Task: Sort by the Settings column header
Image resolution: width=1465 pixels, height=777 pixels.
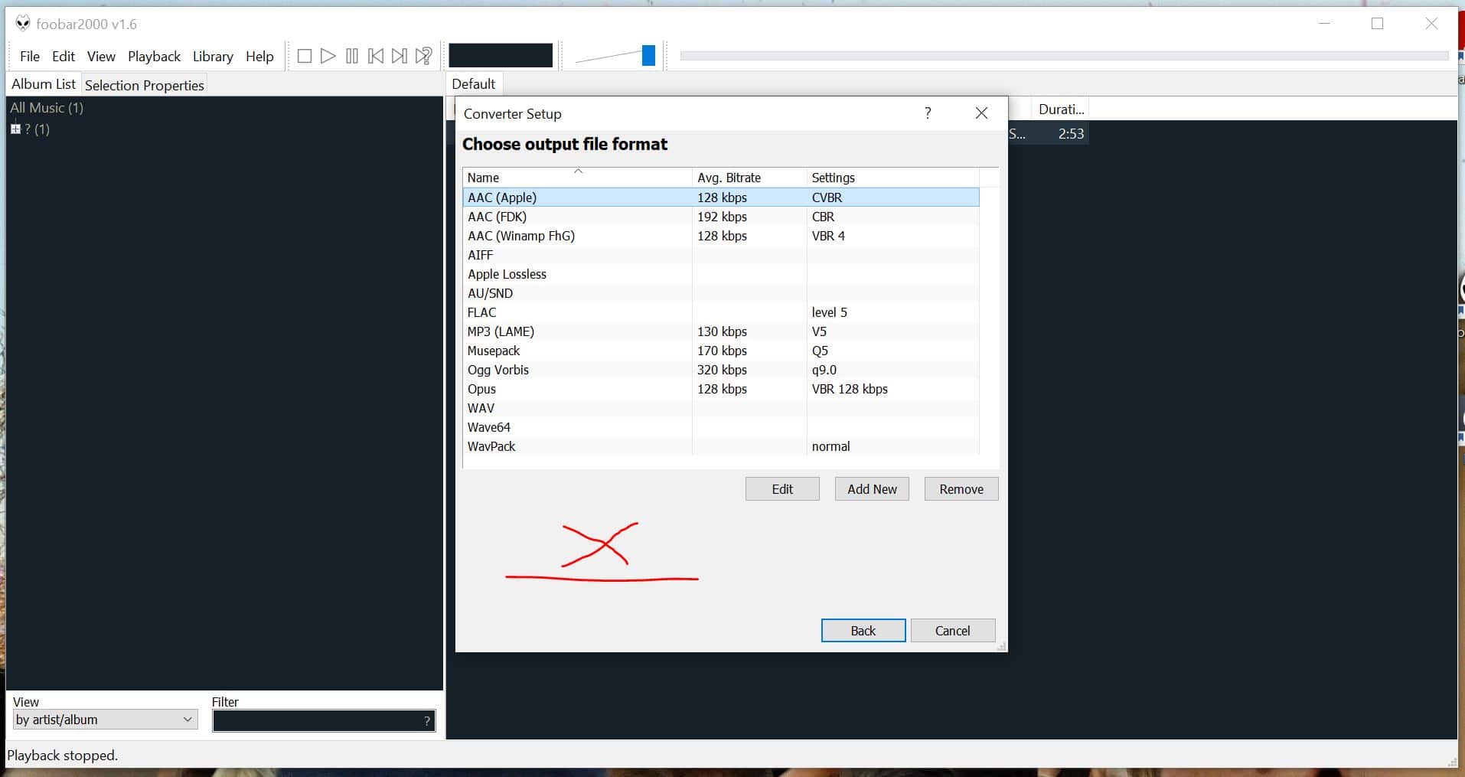Action: (893, 178)
